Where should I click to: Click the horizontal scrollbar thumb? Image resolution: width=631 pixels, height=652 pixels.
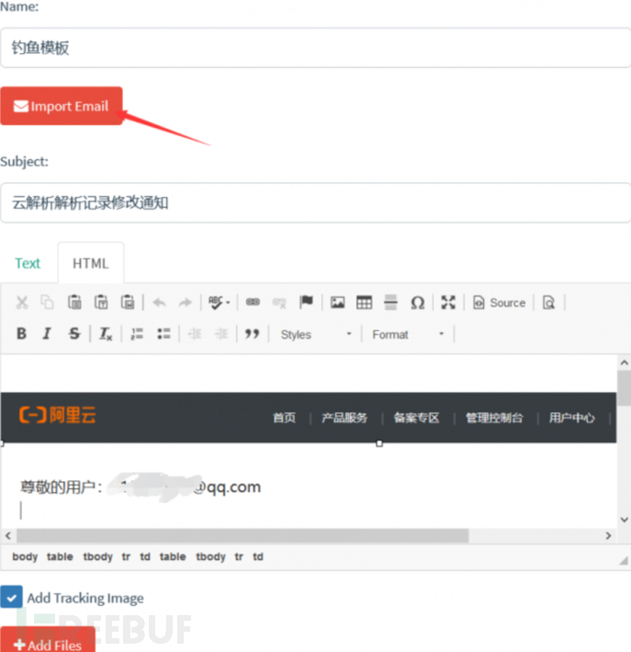click(x=242, y=535)
